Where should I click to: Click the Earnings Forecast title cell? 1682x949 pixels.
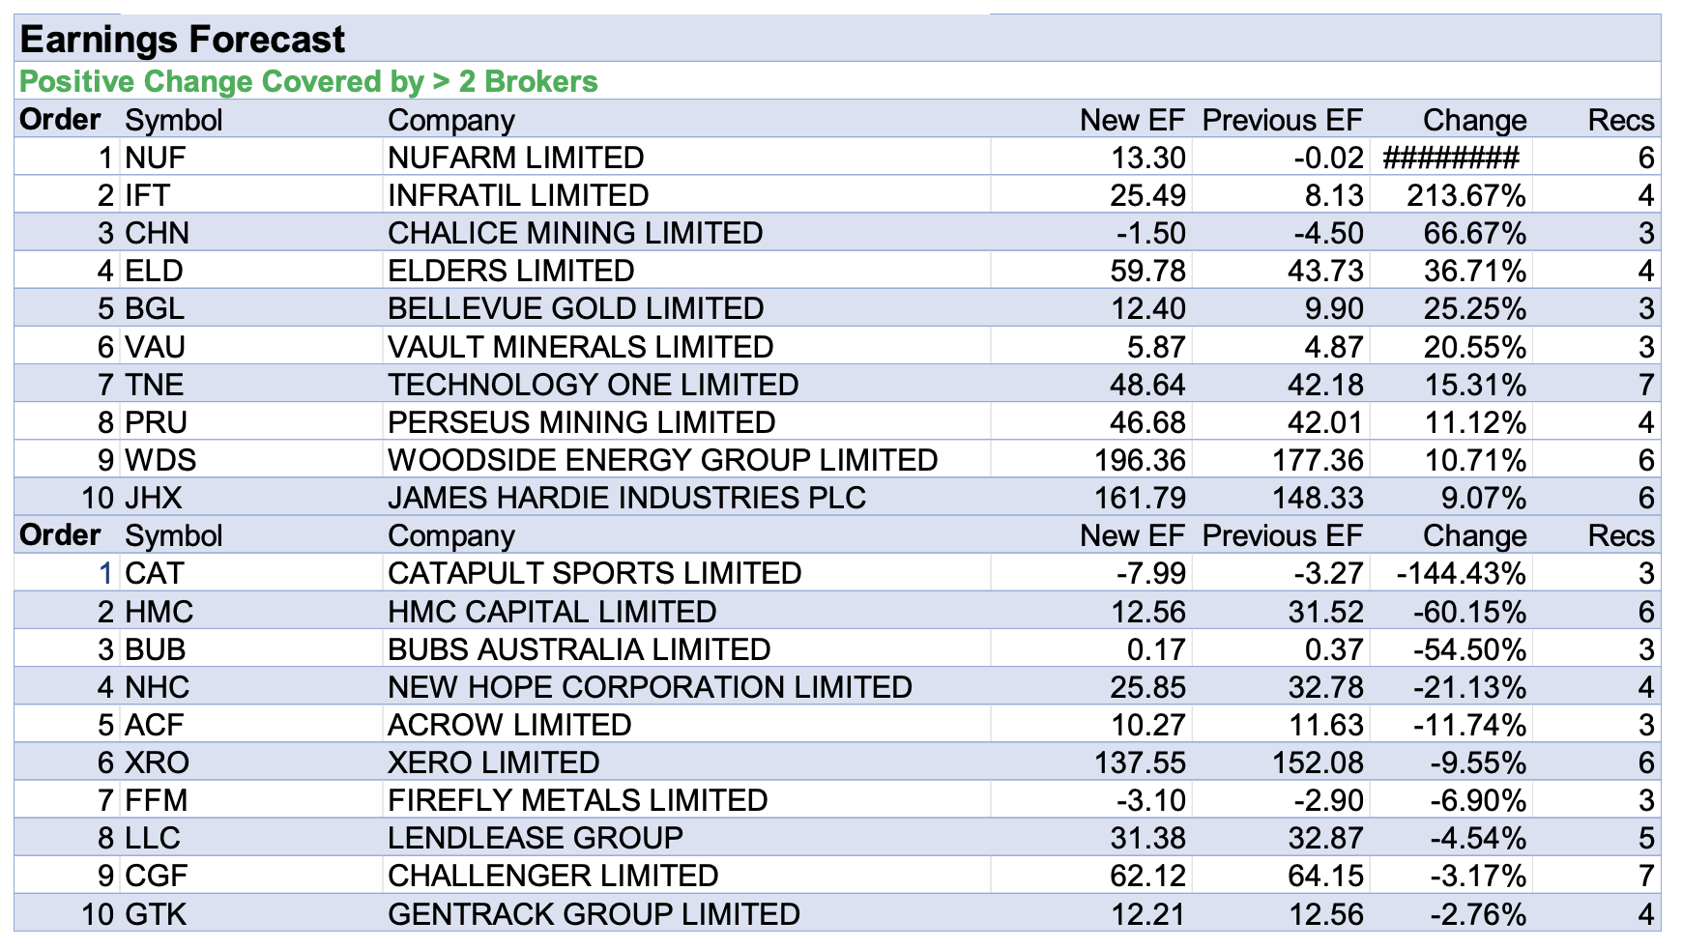[x=183, y=40]
